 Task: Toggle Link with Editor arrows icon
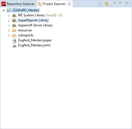(107, 4)
